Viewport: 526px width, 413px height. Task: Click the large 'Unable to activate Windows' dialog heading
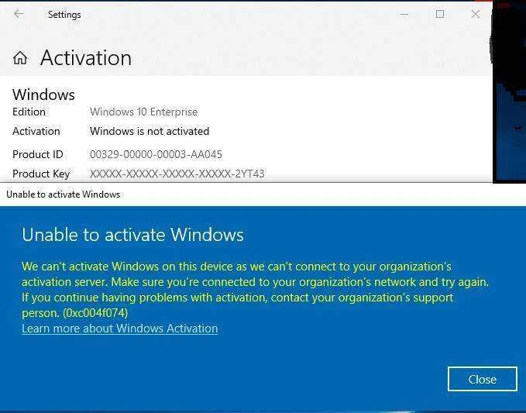132,235
